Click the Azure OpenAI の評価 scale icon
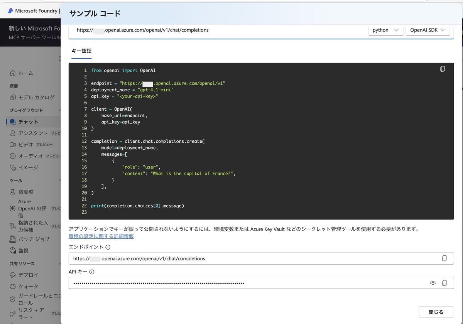Screen dimensions: 463x324 [13, 208]
